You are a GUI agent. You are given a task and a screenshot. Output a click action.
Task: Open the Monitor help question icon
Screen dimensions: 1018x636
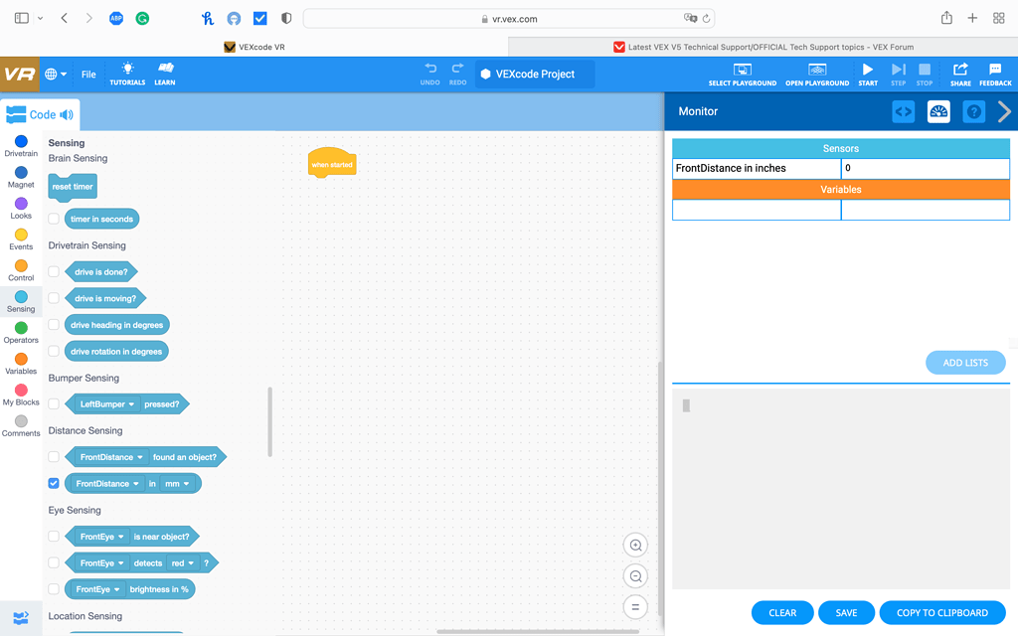point(974,112)
